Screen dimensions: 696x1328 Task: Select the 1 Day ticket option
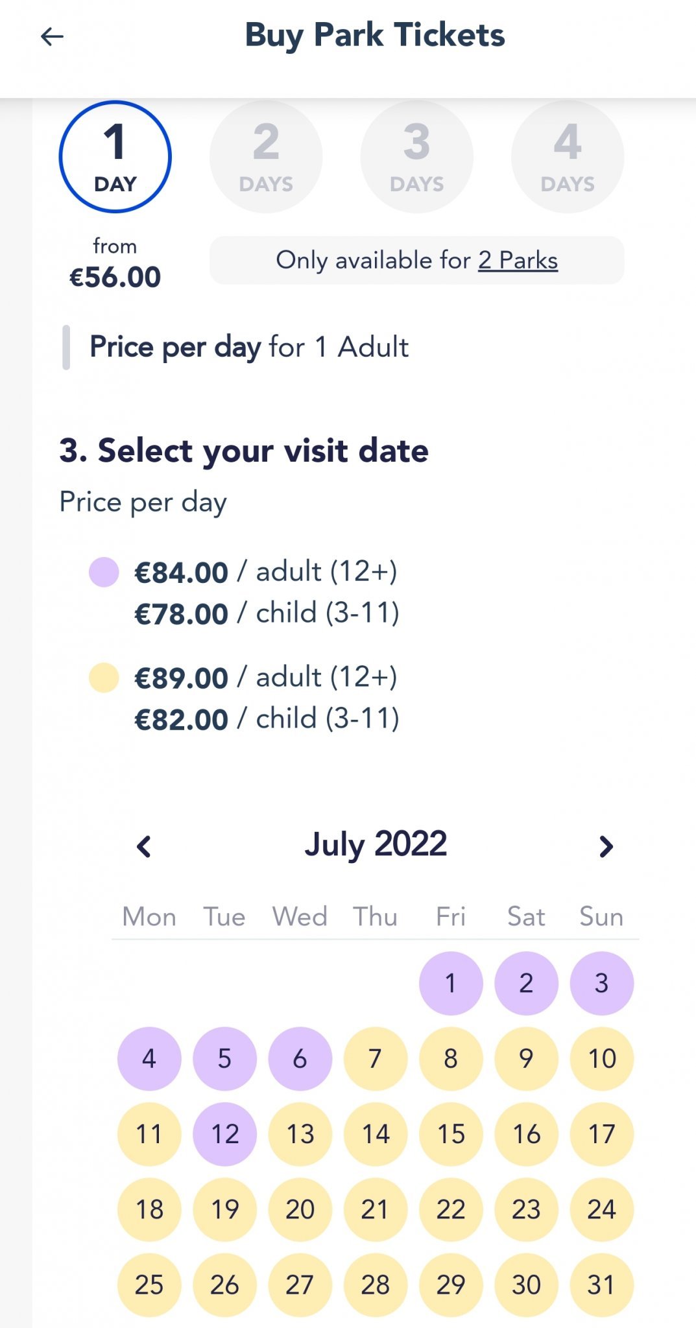tap(115, 157)
